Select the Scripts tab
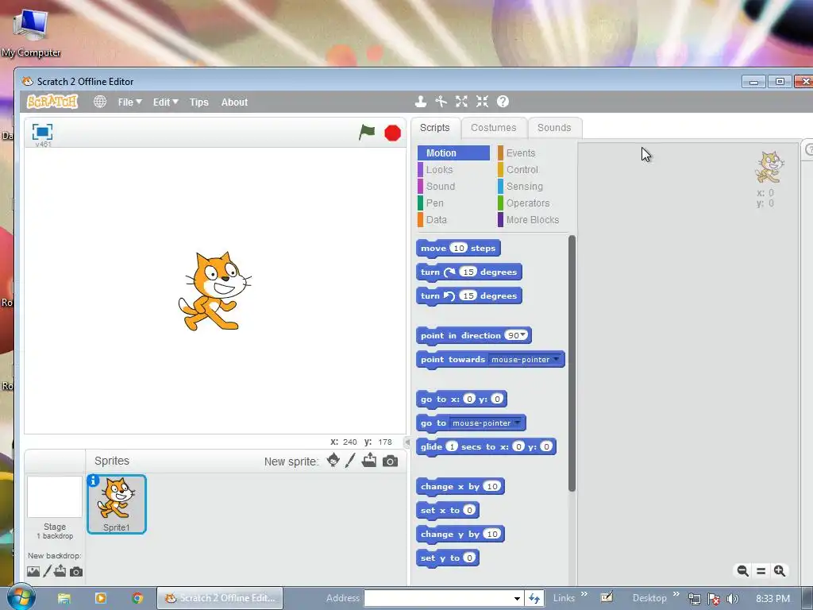Image resolution: width=813 pixels, height=610 pixels. pos(435,128)
